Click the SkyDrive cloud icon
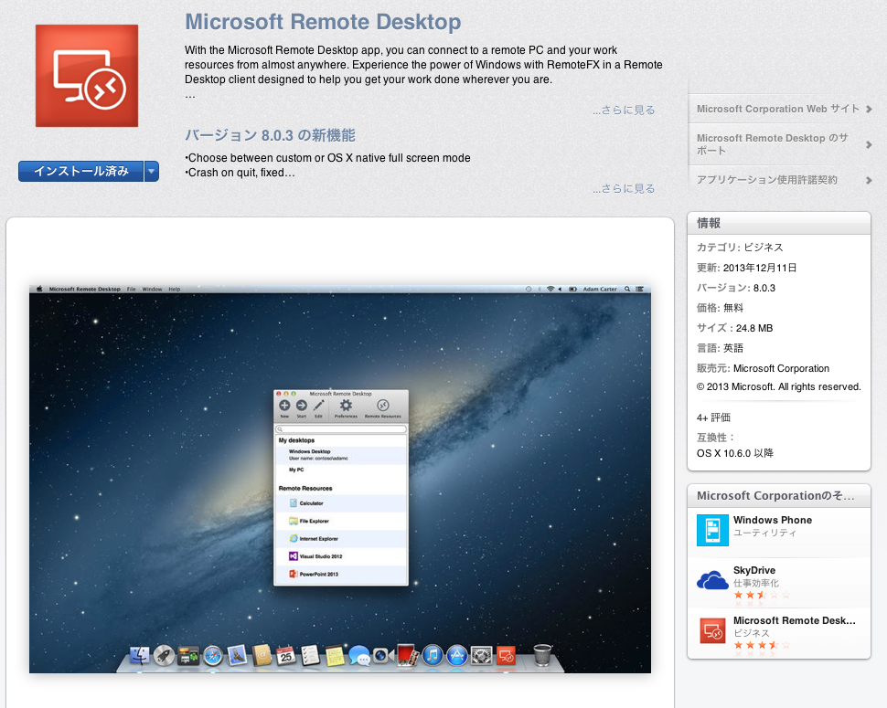Viewport: 887px width, 708px height. point(712,580)
